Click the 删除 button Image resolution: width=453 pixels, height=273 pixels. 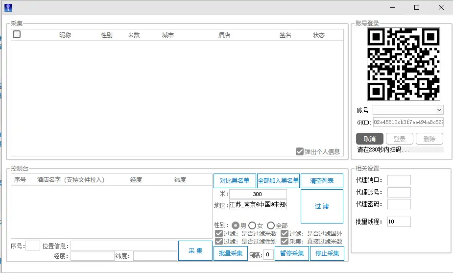[x=429, y=139]
